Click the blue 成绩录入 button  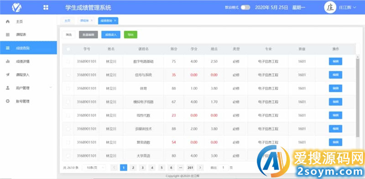tap(111, 35)
